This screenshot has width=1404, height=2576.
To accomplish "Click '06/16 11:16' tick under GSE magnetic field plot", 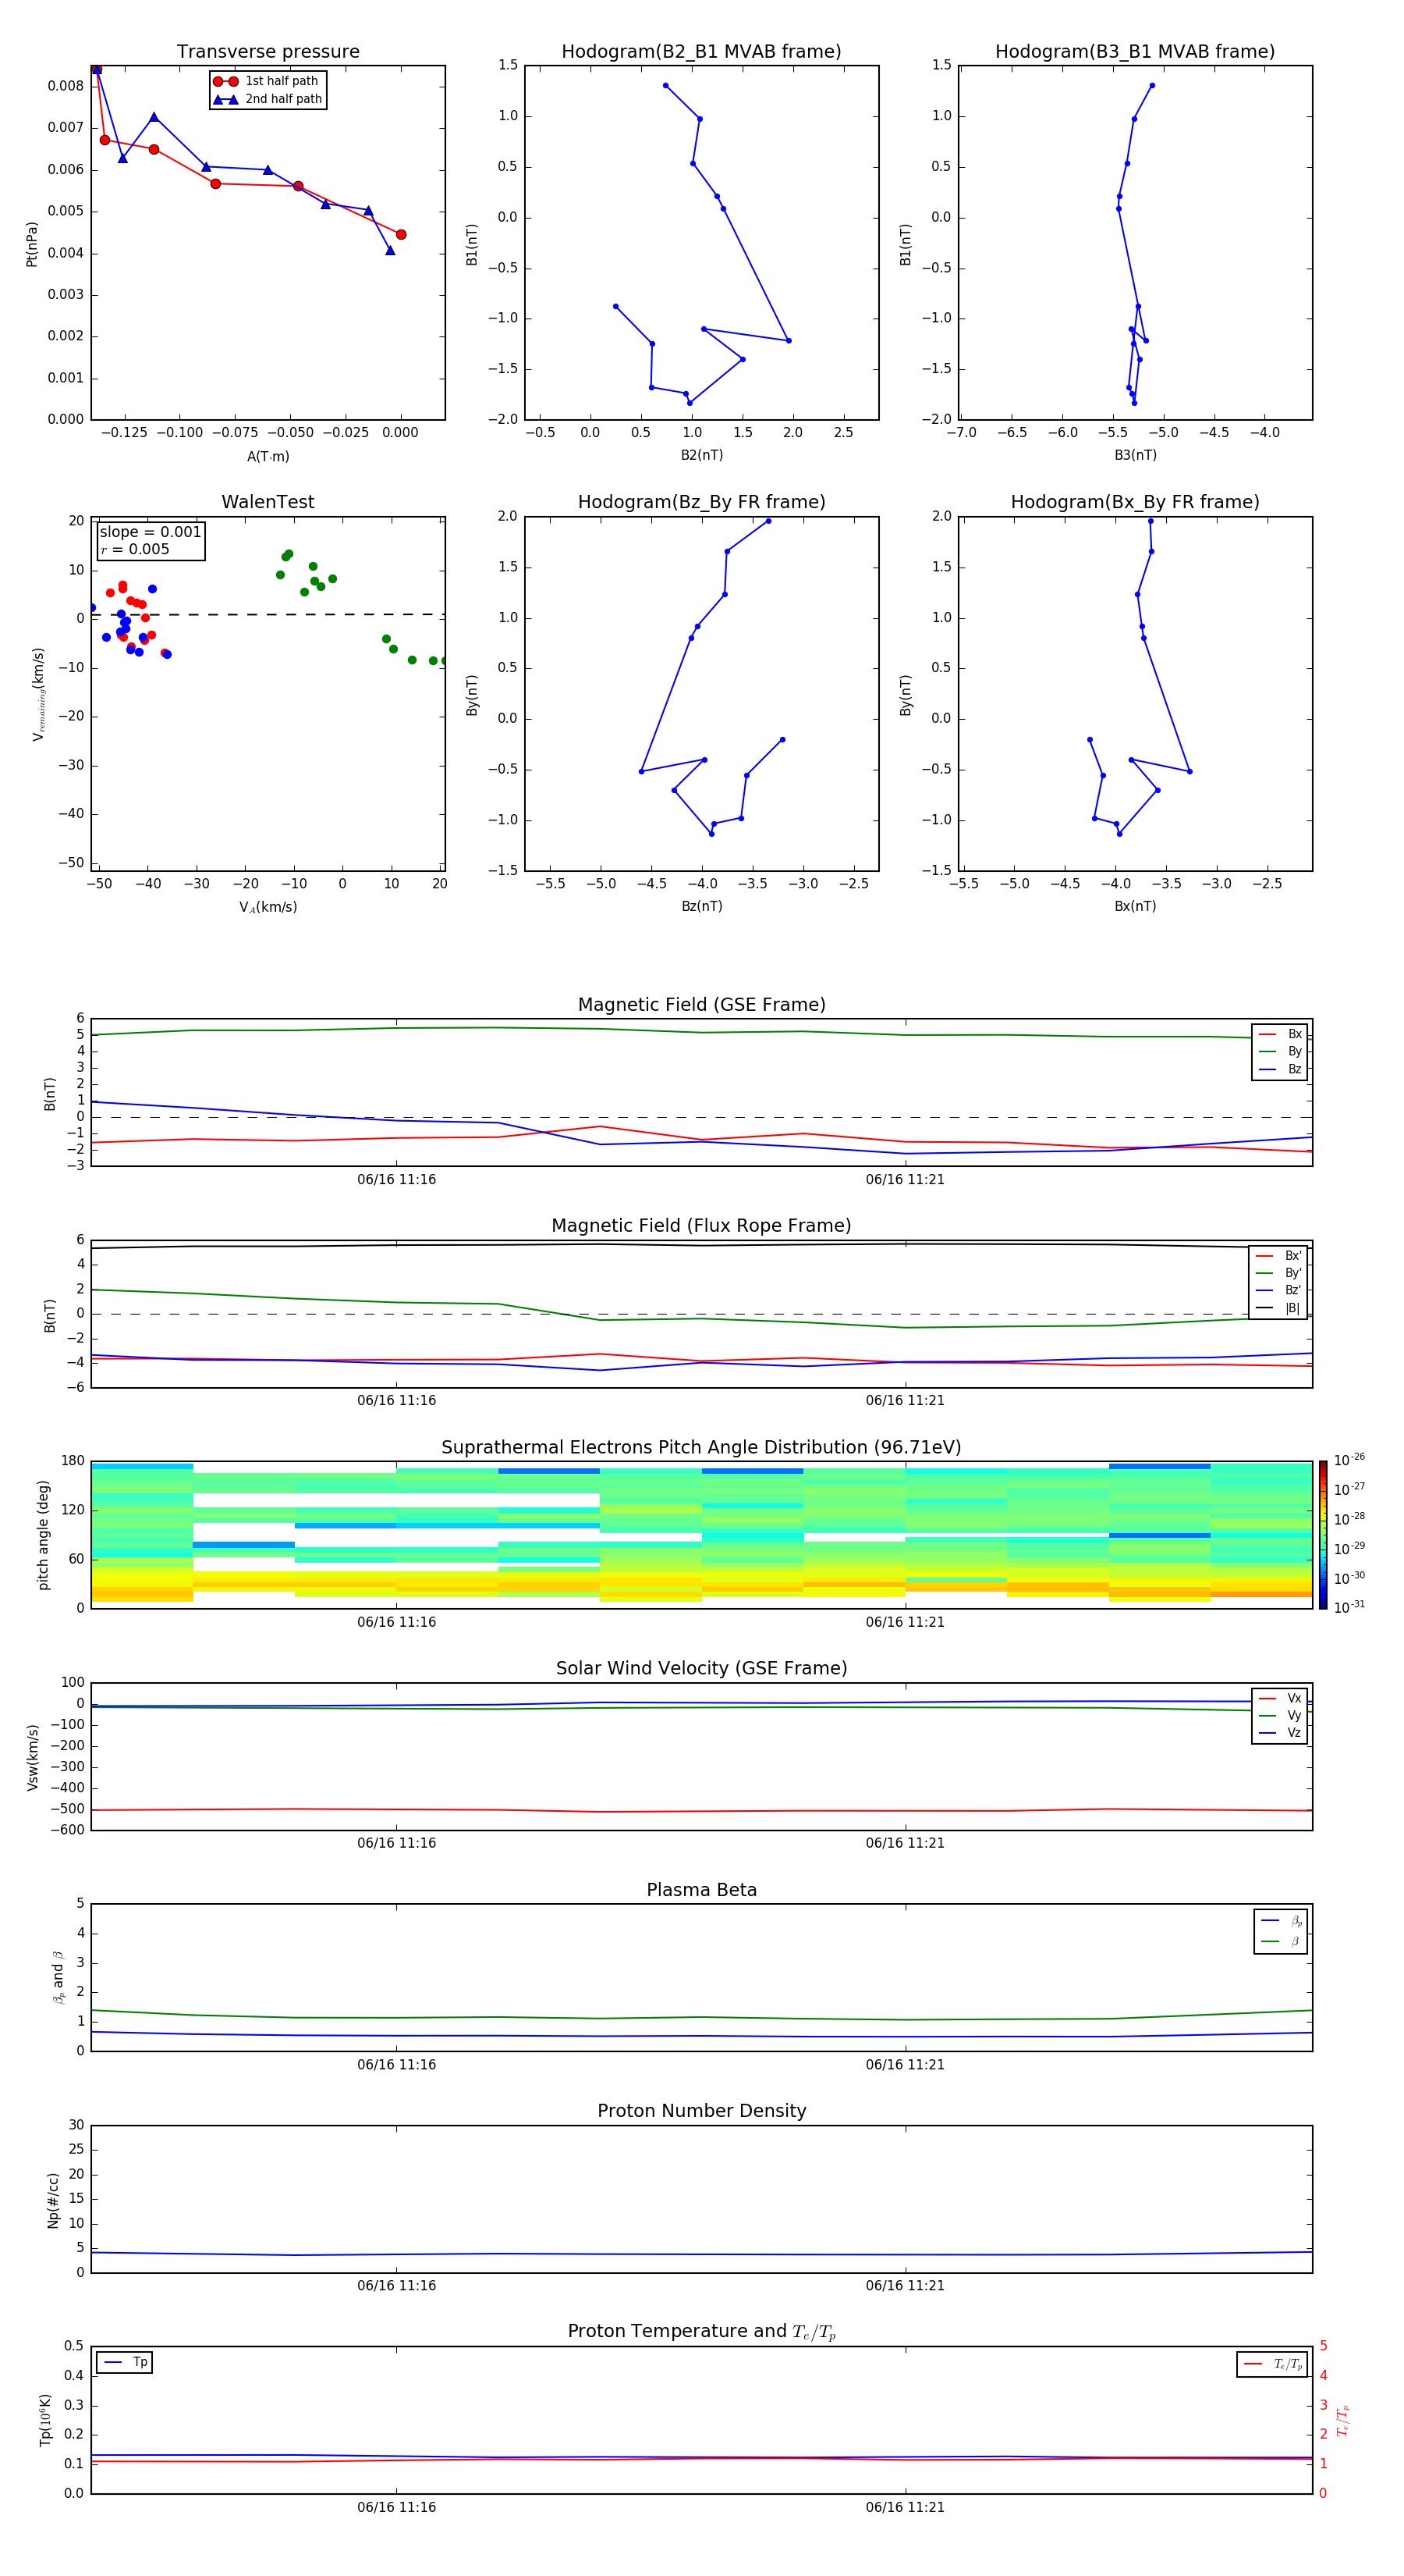I will pos(397,1179).
